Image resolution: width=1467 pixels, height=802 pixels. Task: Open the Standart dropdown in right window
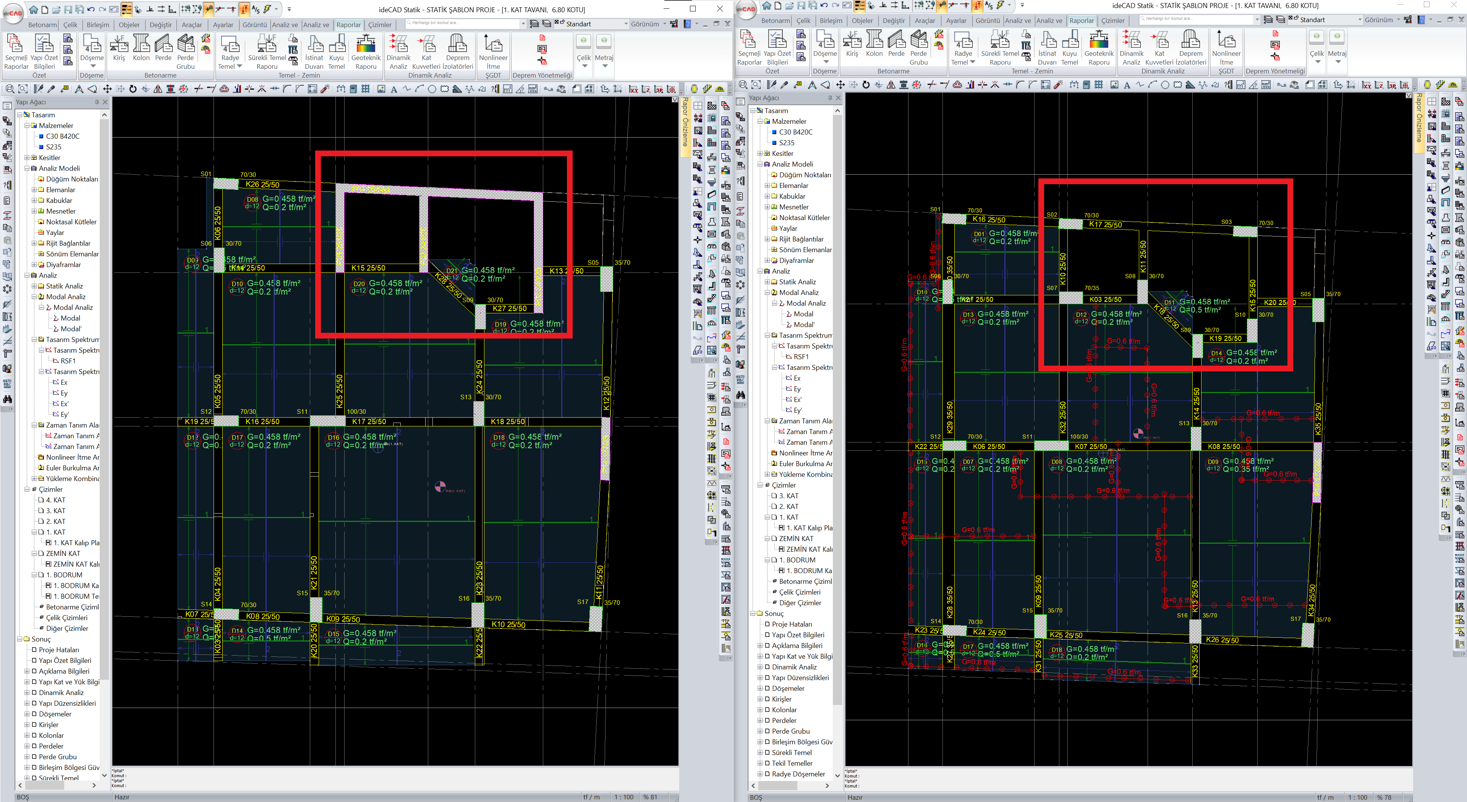point(1326,20)
